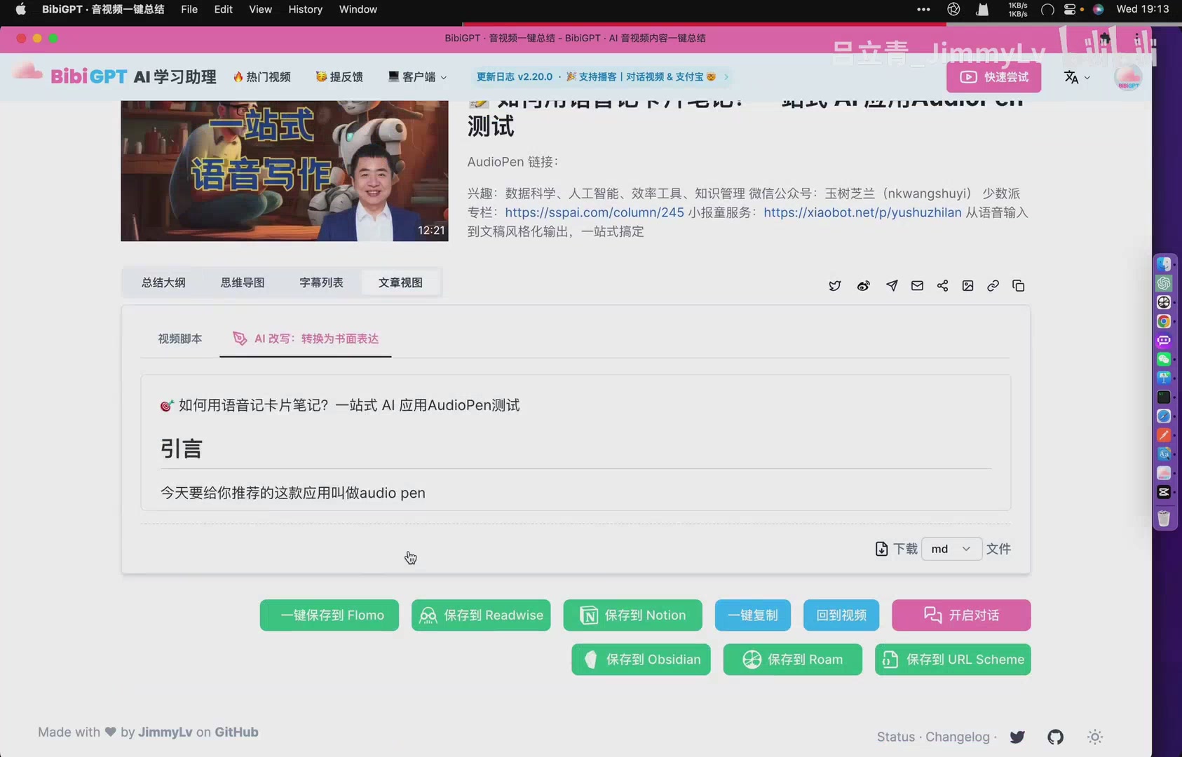The height and width of the screenshot is (757, 1182).
Task: Open the sspai.com/column/245 link
Action: coord(594,212)
